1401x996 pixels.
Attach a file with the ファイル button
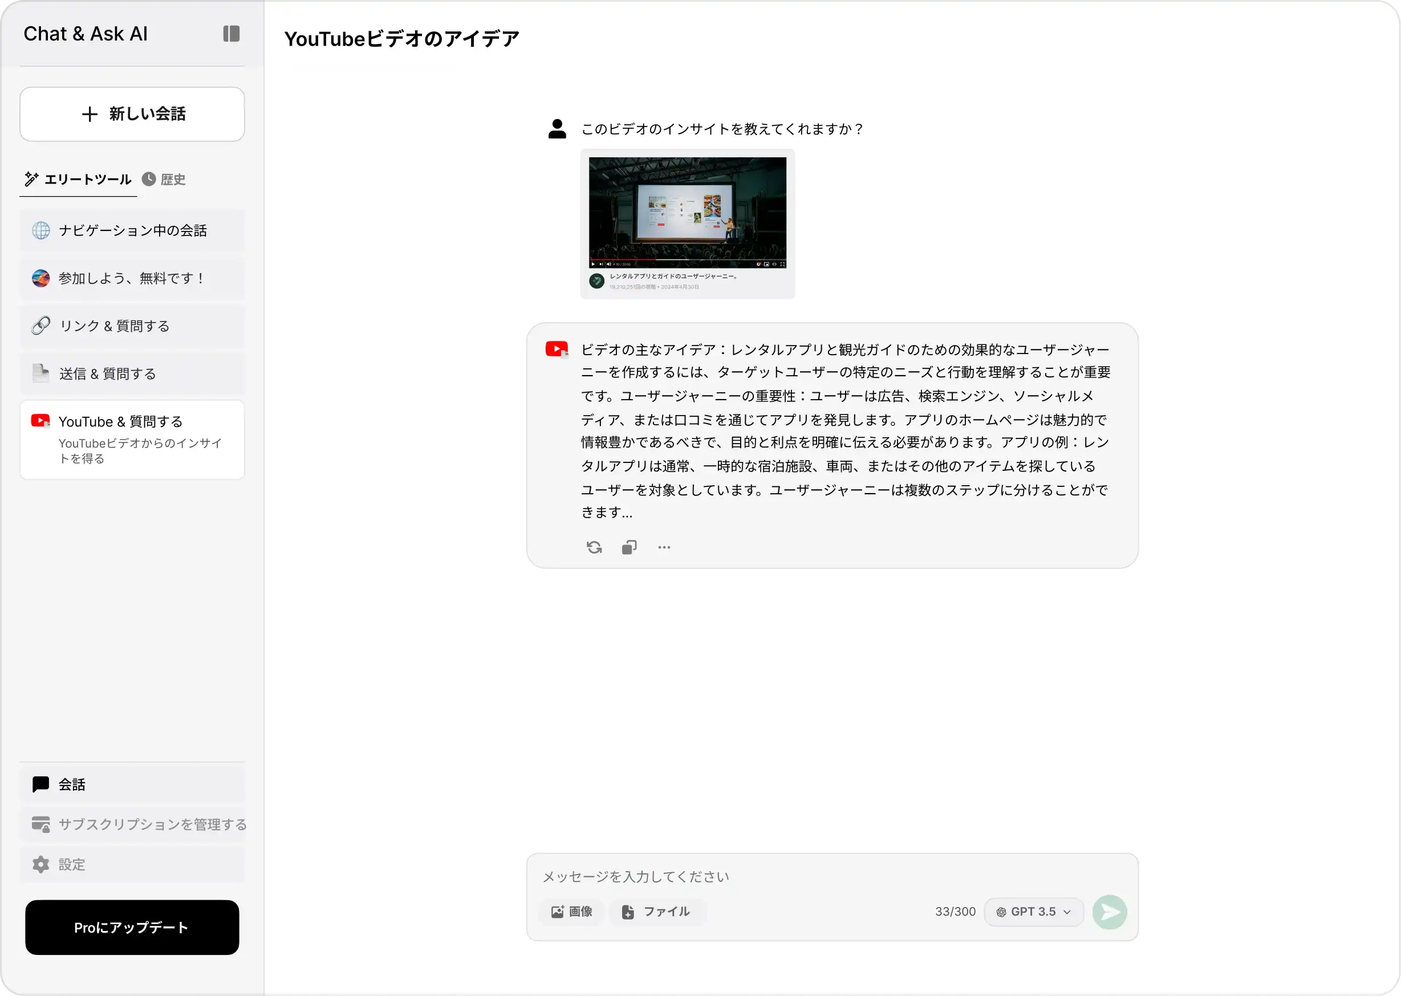click(x=656, y=912)
